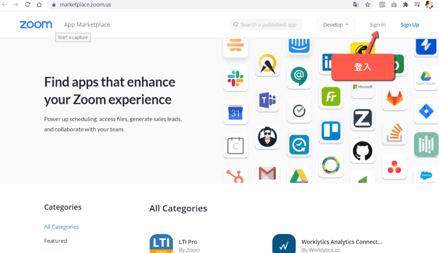Click Sign In link

(x=377, y=24)
